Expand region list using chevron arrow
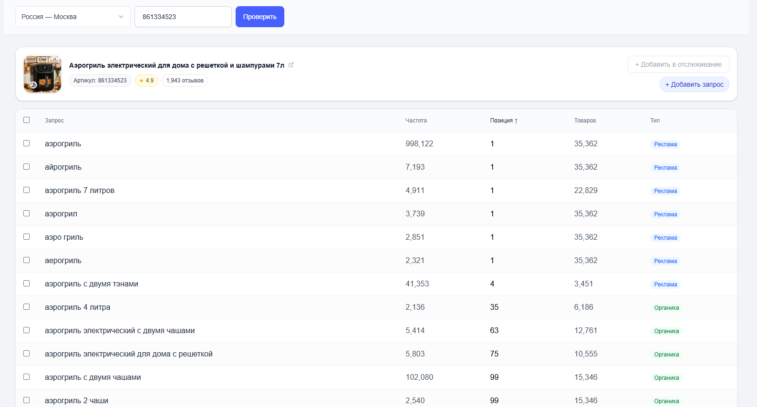 tap(121, 17)
